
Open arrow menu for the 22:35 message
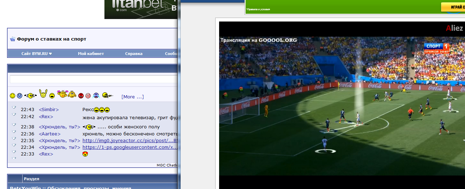[x=14, y=138]
